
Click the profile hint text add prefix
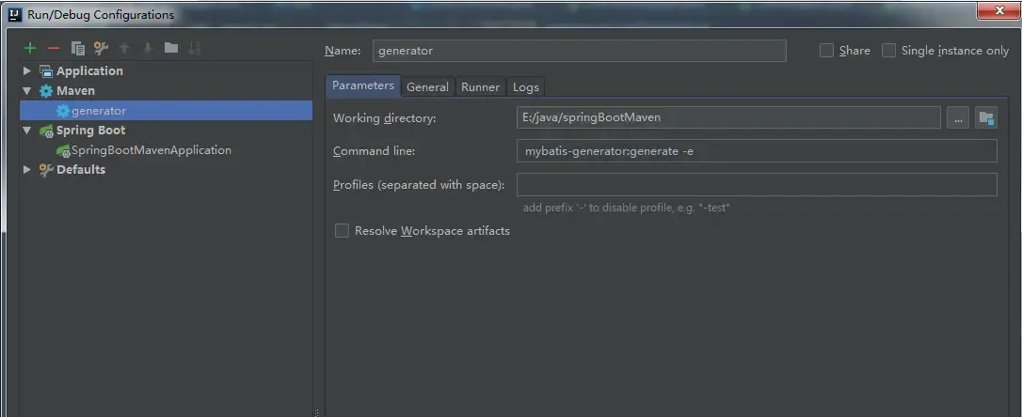[x=627, y=208]
